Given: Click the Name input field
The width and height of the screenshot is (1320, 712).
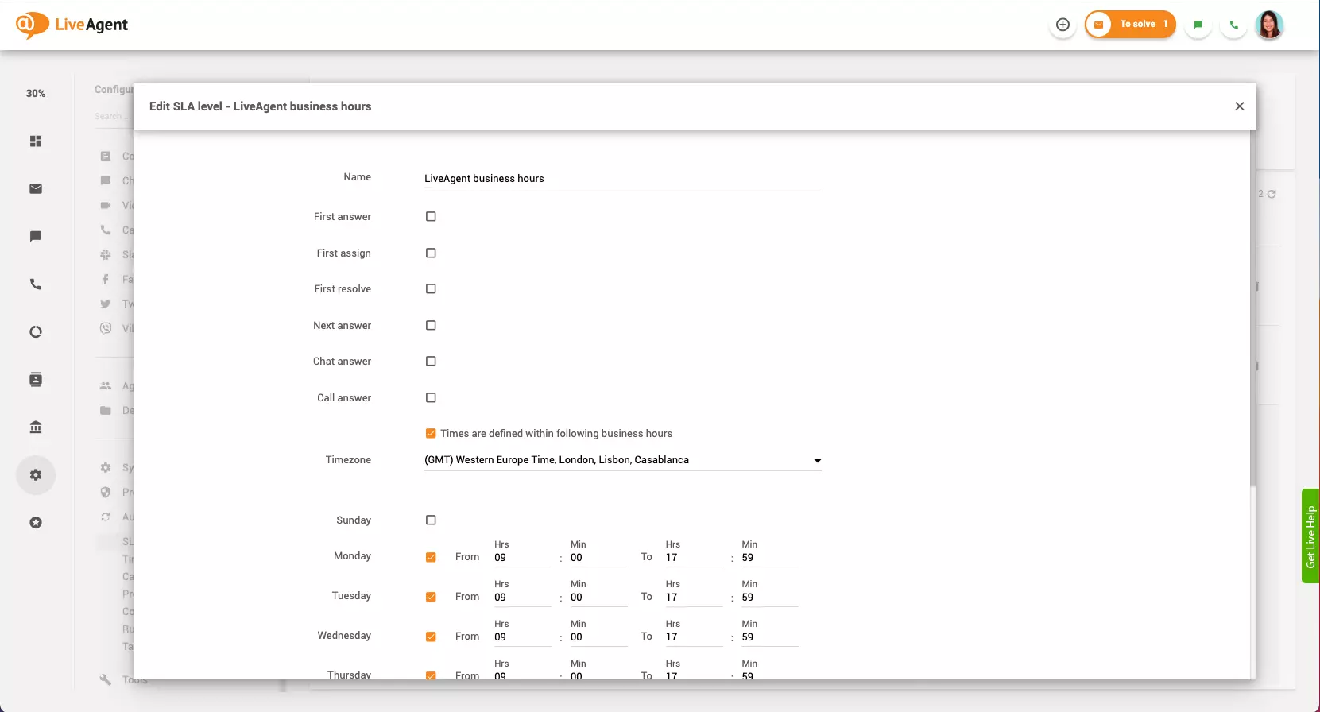Looking at the screenshot, I should (x=622, y=179).
